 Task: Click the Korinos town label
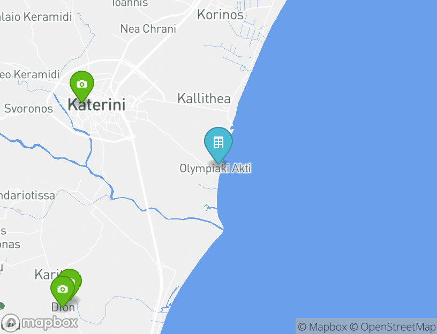point(221,14)
